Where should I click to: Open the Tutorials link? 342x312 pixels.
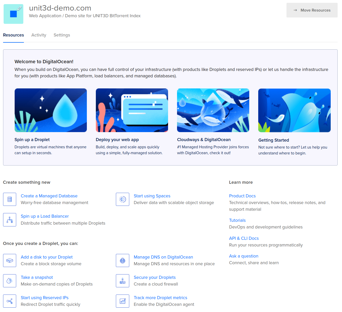pos(237,220)
